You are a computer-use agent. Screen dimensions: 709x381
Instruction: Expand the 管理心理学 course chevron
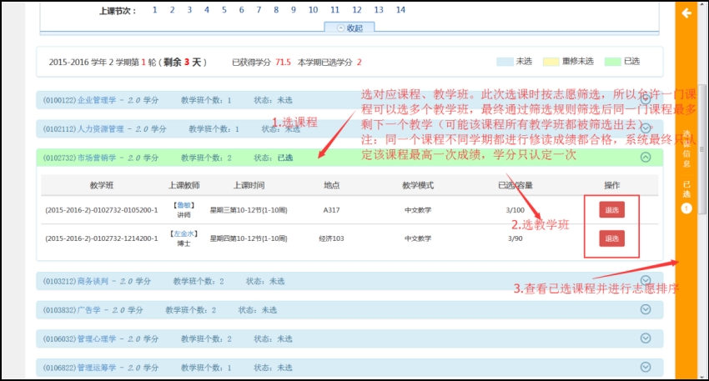645,338
